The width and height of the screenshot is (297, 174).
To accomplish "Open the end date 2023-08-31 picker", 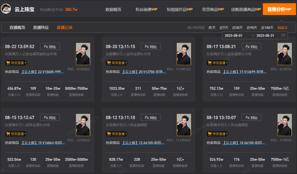I will 265,36.
